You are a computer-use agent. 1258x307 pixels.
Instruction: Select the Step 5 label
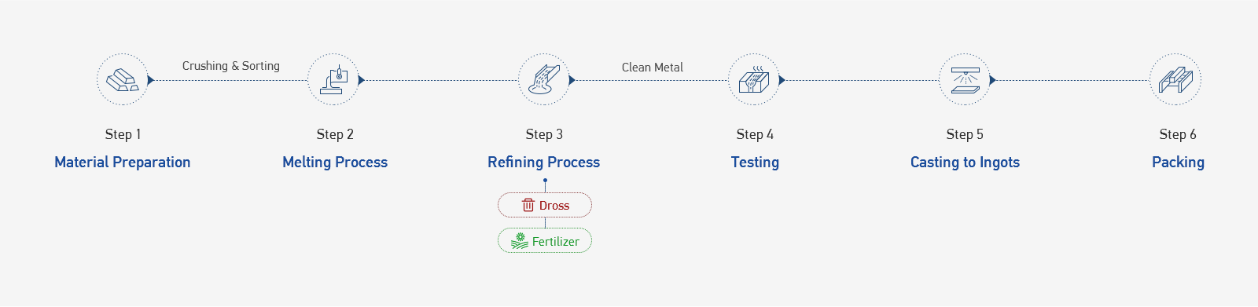coord(965,134)
